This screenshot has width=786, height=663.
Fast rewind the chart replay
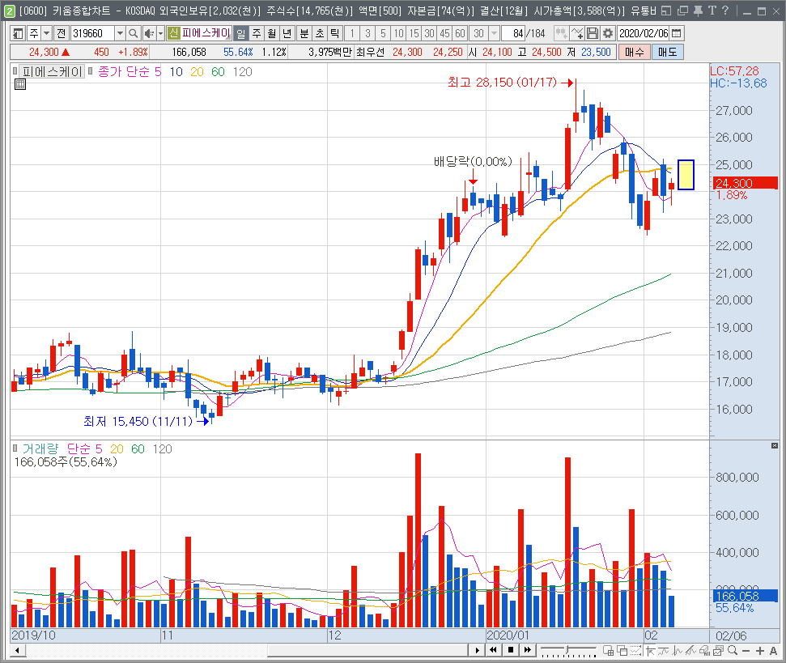[493, 650]
